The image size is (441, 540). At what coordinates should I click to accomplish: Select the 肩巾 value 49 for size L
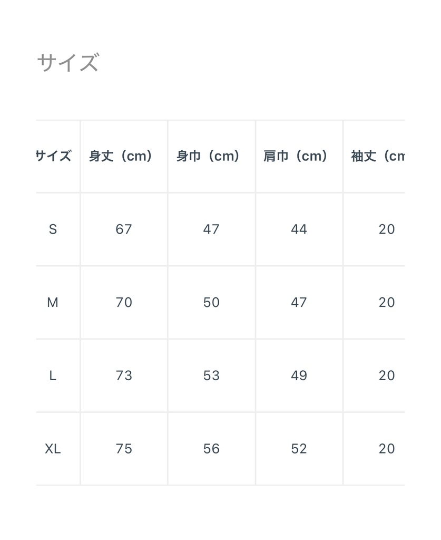coord(299,375)
